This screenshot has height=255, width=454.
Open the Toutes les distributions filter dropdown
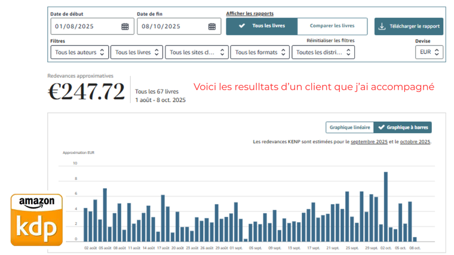pos(323,53)
